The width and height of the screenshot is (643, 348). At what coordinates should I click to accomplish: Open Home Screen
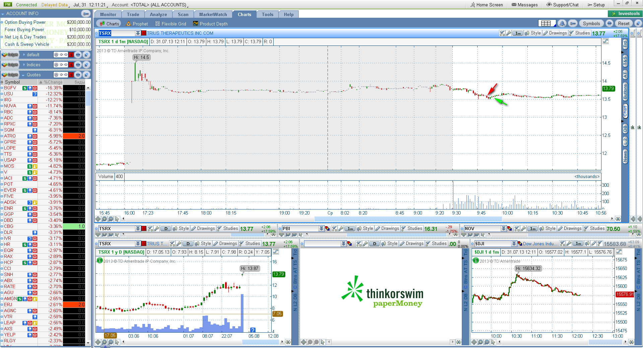(x=486, y=5)
